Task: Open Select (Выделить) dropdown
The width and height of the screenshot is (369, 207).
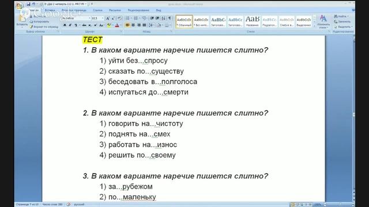Action: (343, 27)
